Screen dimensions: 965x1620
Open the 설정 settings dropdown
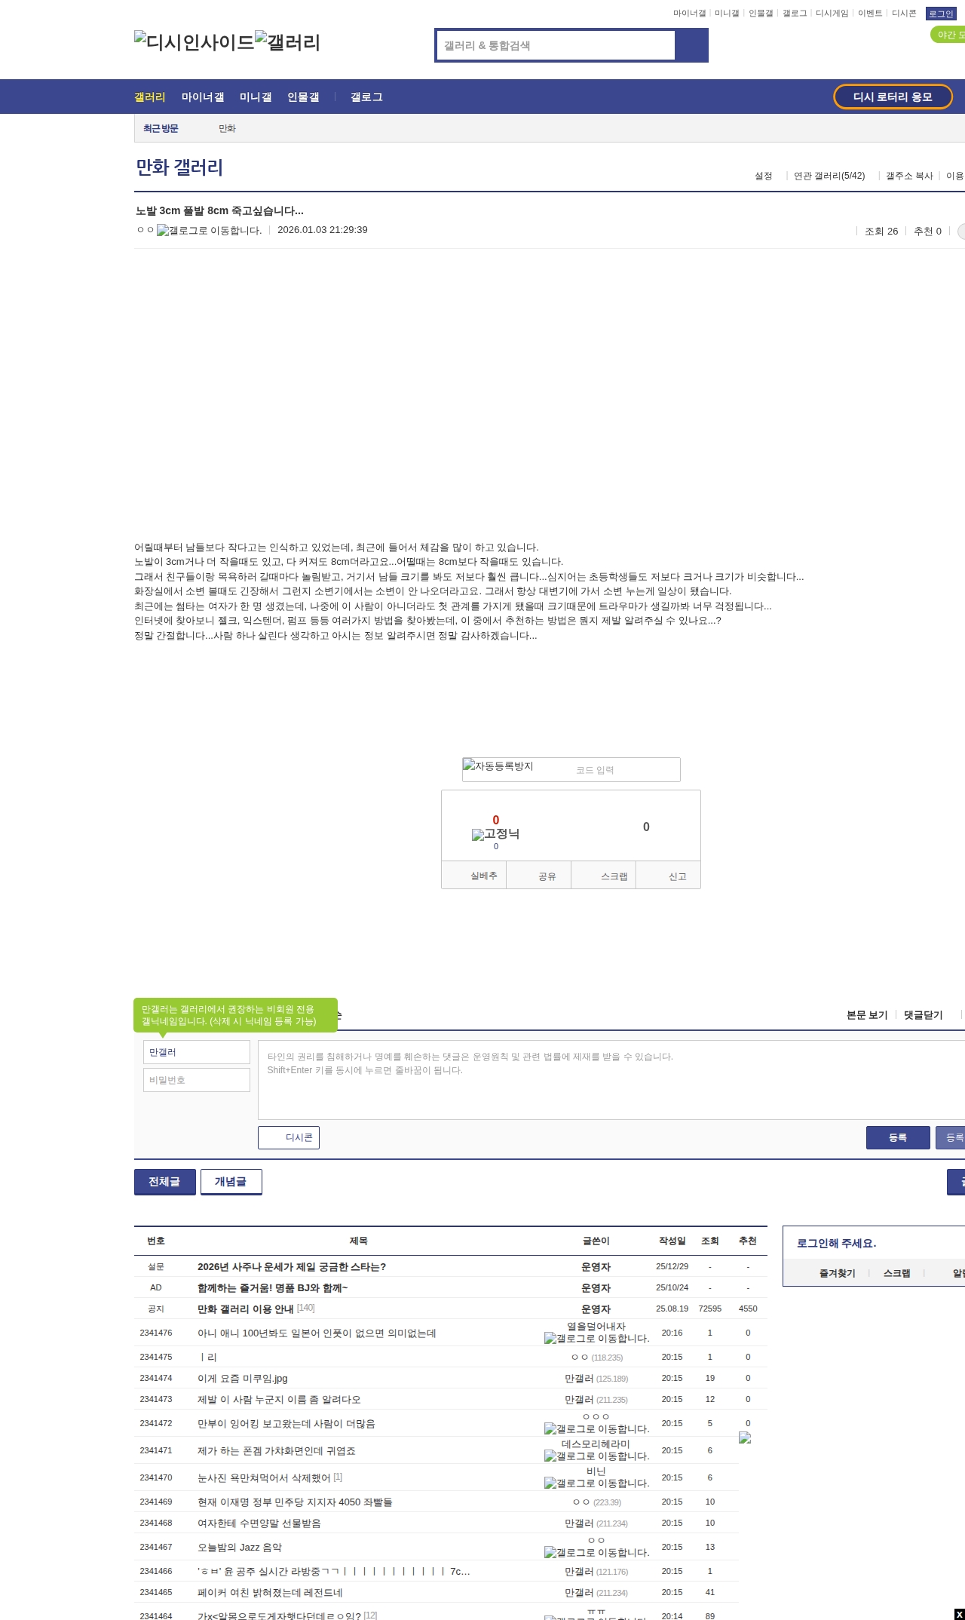(x=764, y=176)
